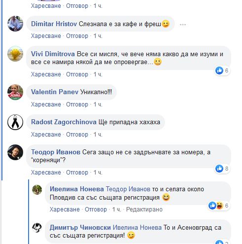Click Харесване under Valentin Panev's comment
The image size is (242, 244).
(x=46, y=105)
